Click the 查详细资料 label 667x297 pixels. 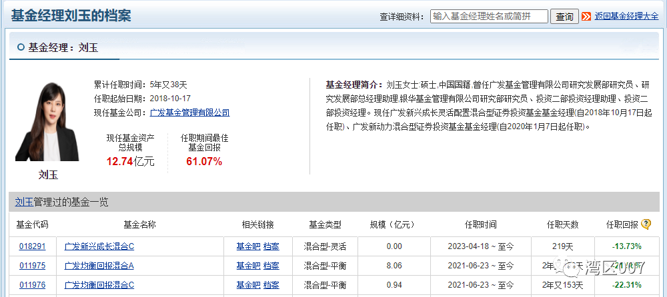tap(402, 17)
